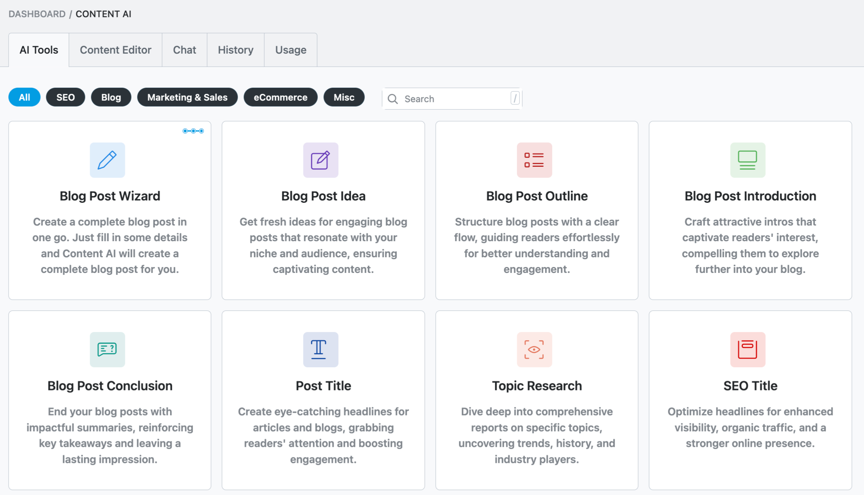Filter tools by Blog category
The image size is (864, 495).
pyautogui.click(x=111, y=97)
